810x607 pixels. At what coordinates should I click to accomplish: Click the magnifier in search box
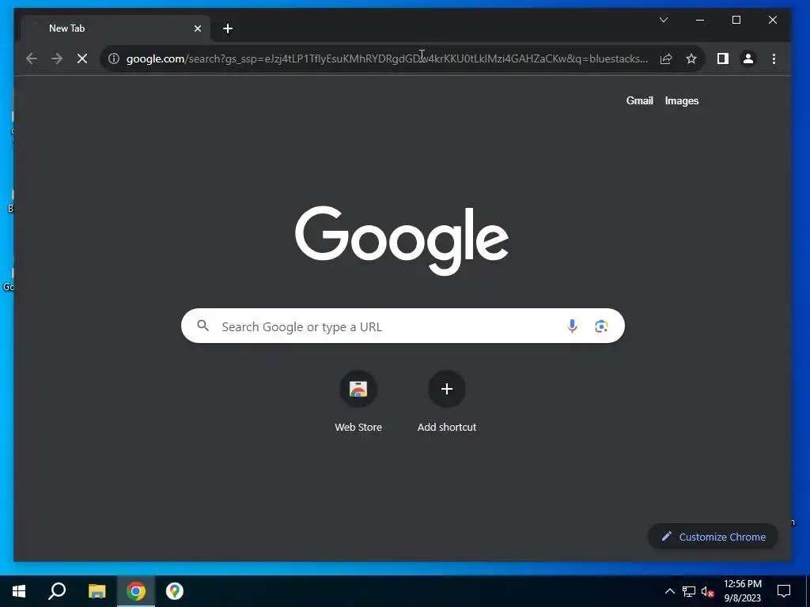click(x=203, y=325)
